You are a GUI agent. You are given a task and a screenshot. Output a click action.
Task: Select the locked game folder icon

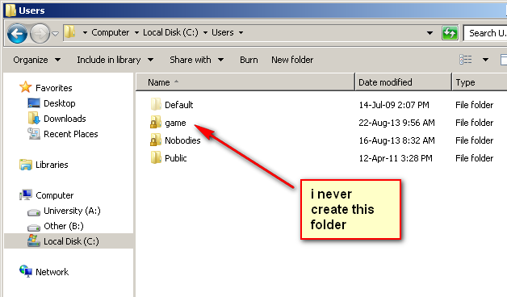click(x=156, y=122)
